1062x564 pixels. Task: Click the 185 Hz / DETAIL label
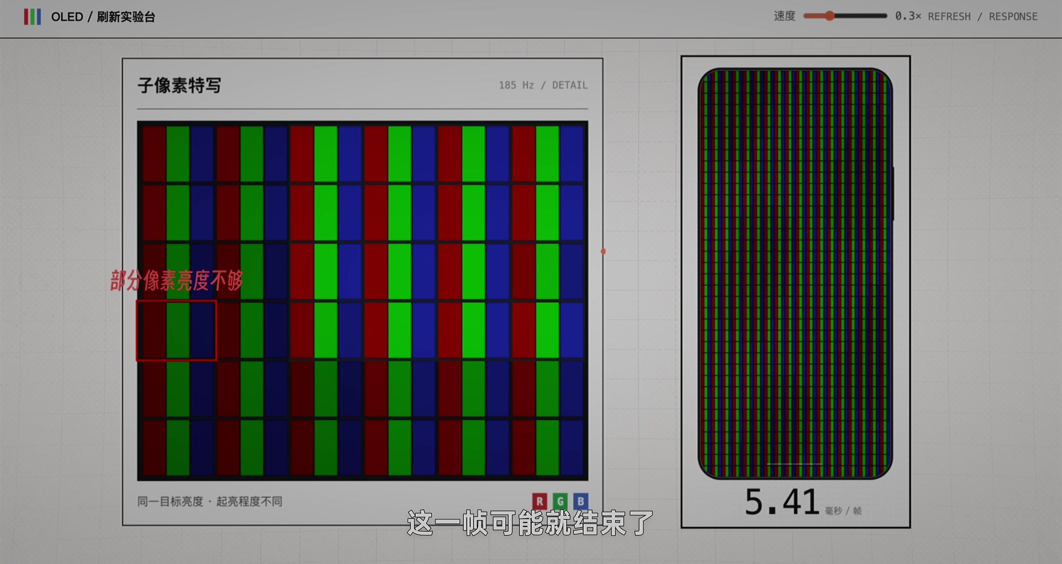(x=543, y=85)
